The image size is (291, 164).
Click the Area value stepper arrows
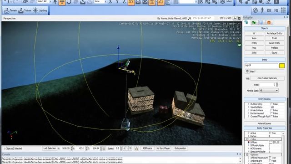[x=277, y=85]
